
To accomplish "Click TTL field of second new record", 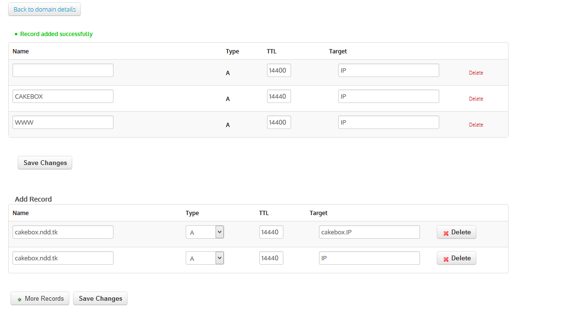I will coord(271,258).
